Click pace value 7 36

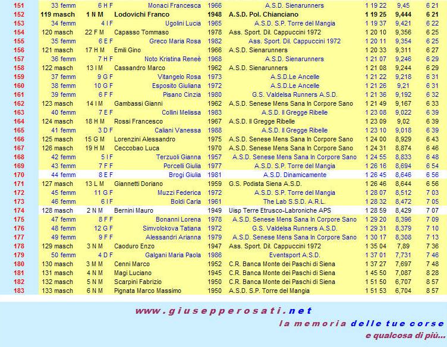pos(432,246)
